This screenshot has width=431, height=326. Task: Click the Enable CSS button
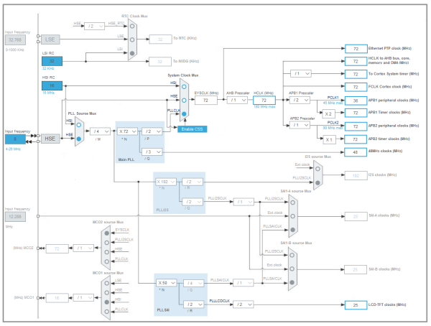(193, 128)
